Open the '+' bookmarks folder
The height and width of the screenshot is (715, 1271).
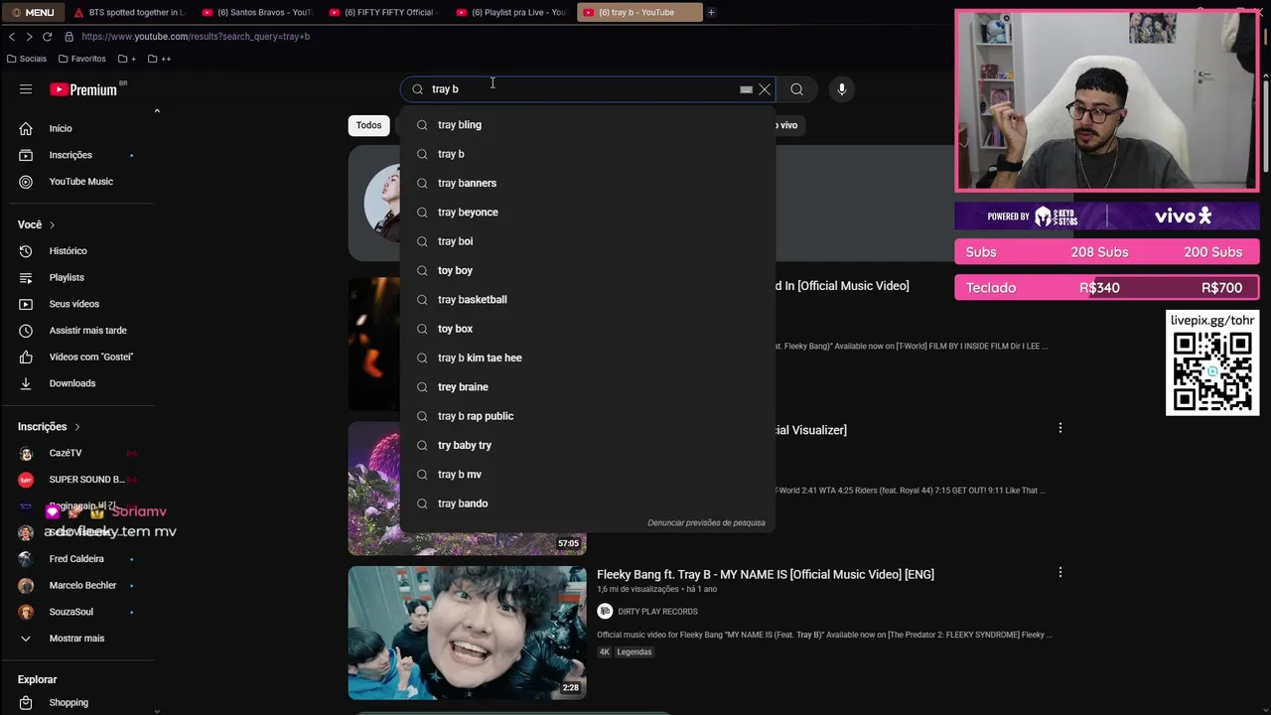[126, 59]
